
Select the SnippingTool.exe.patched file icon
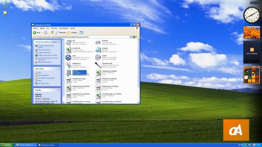(68, 96)
